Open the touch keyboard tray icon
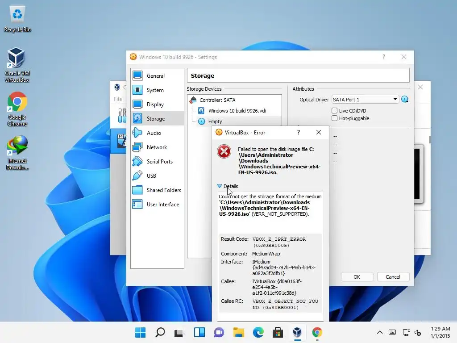The image size is (457, 343). coord(392,332)
